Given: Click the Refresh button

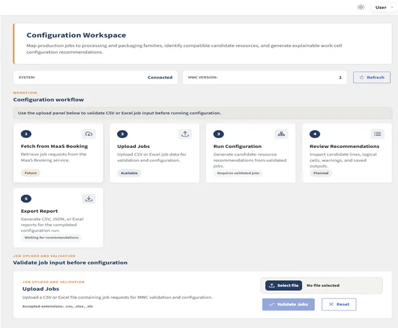Looking at the screenshot, I should coord(372,77).
